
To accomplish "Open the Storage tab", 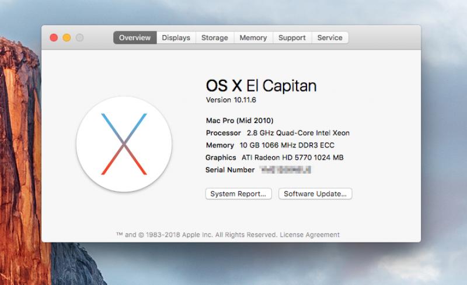I will (x=215, y=38).
